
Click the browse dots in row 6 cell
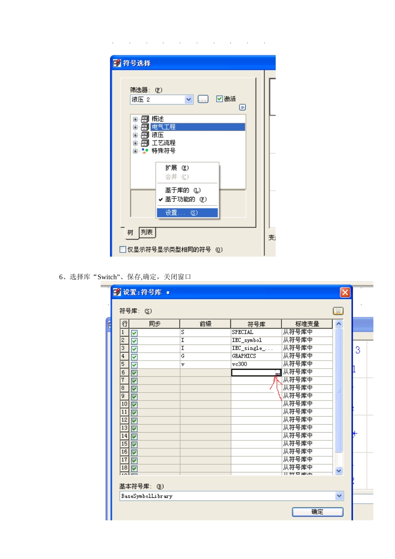click(x=278, y=373)
